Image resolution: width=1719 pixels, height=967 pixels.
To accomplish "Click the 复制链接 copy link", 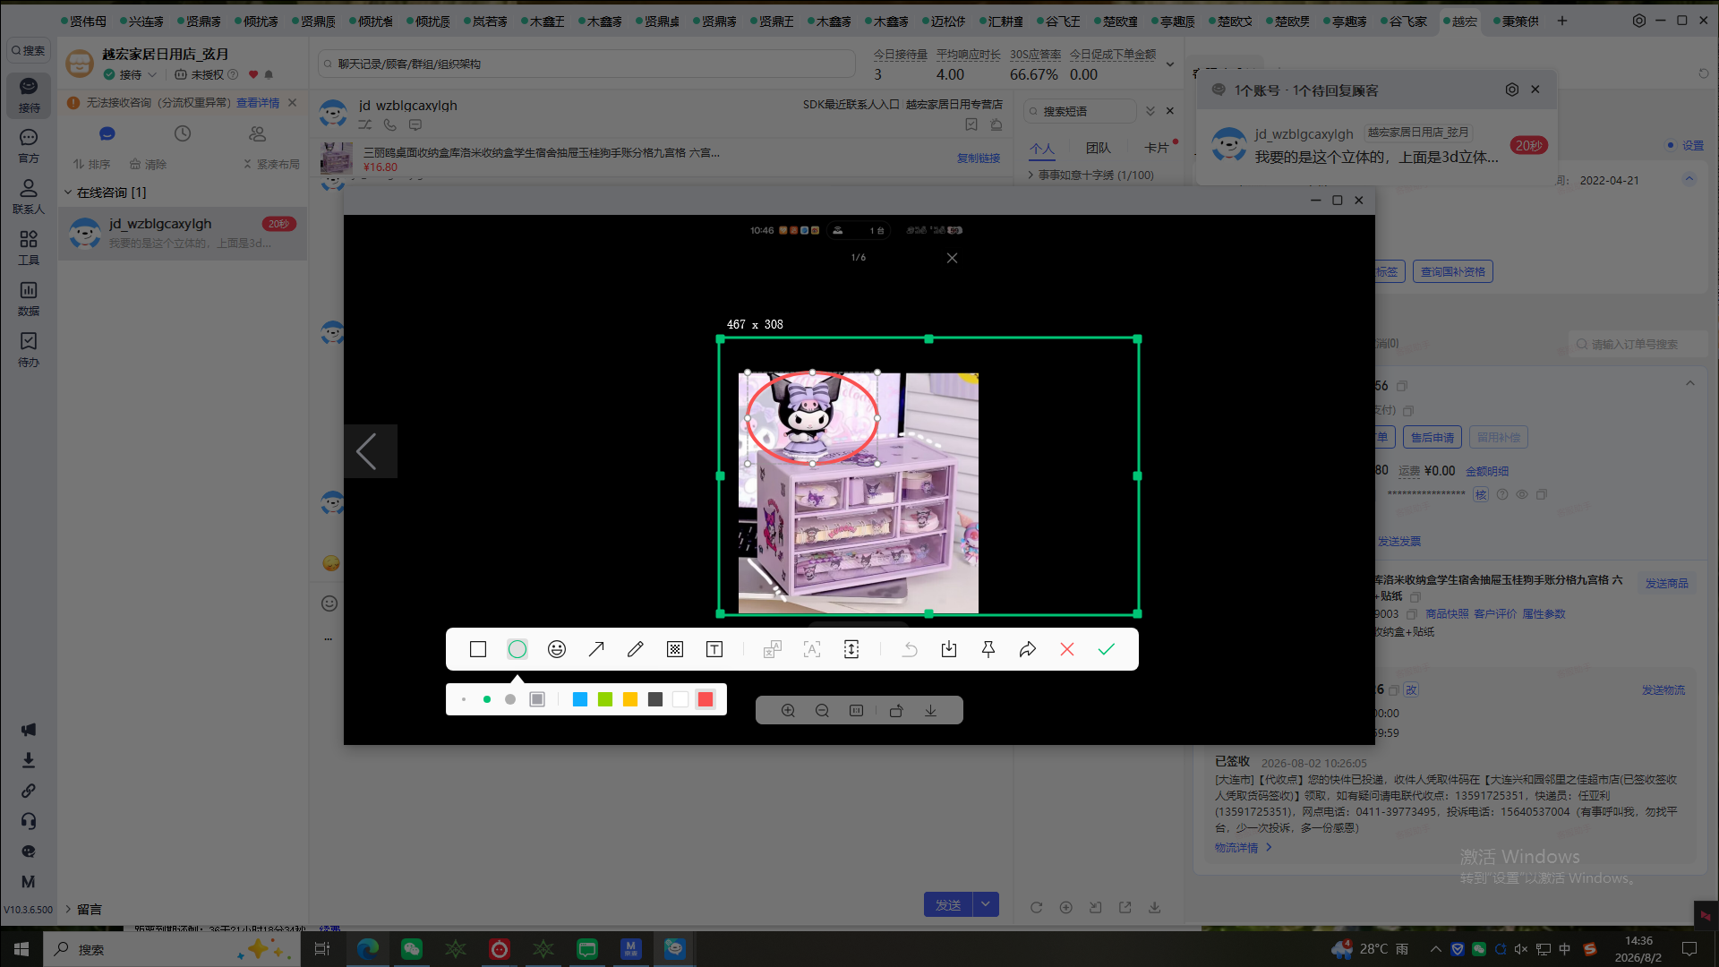I will tap(979, 158).
